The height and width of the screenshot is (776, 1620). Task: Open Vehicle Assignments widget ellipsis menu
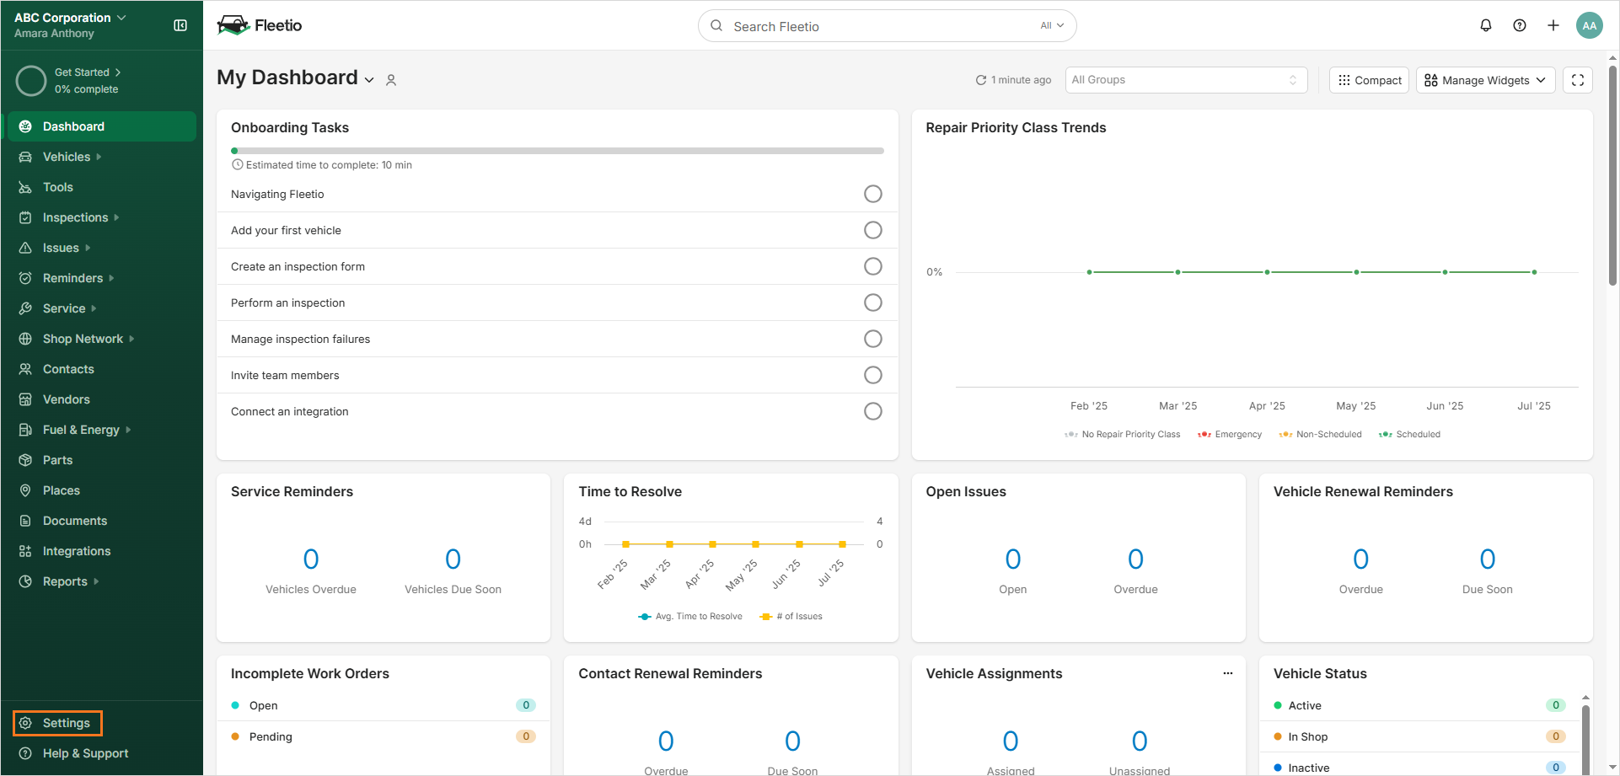[1227, 673]
